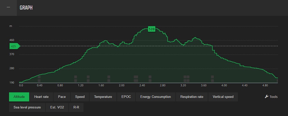Screen dimensions: 288x116
Task: Switch to Temperature graph
Action: point(103,97)
